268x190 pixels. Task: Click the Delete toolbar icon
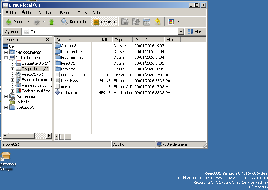pyautogui.click(x=147, y=22)
